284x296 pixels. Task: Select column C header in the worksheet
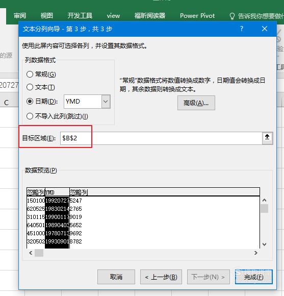pyautogui.click(x=7, y=103)
